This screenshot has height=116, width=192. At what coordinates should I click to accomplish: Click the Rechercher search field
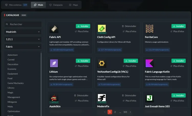click(23, 24)
